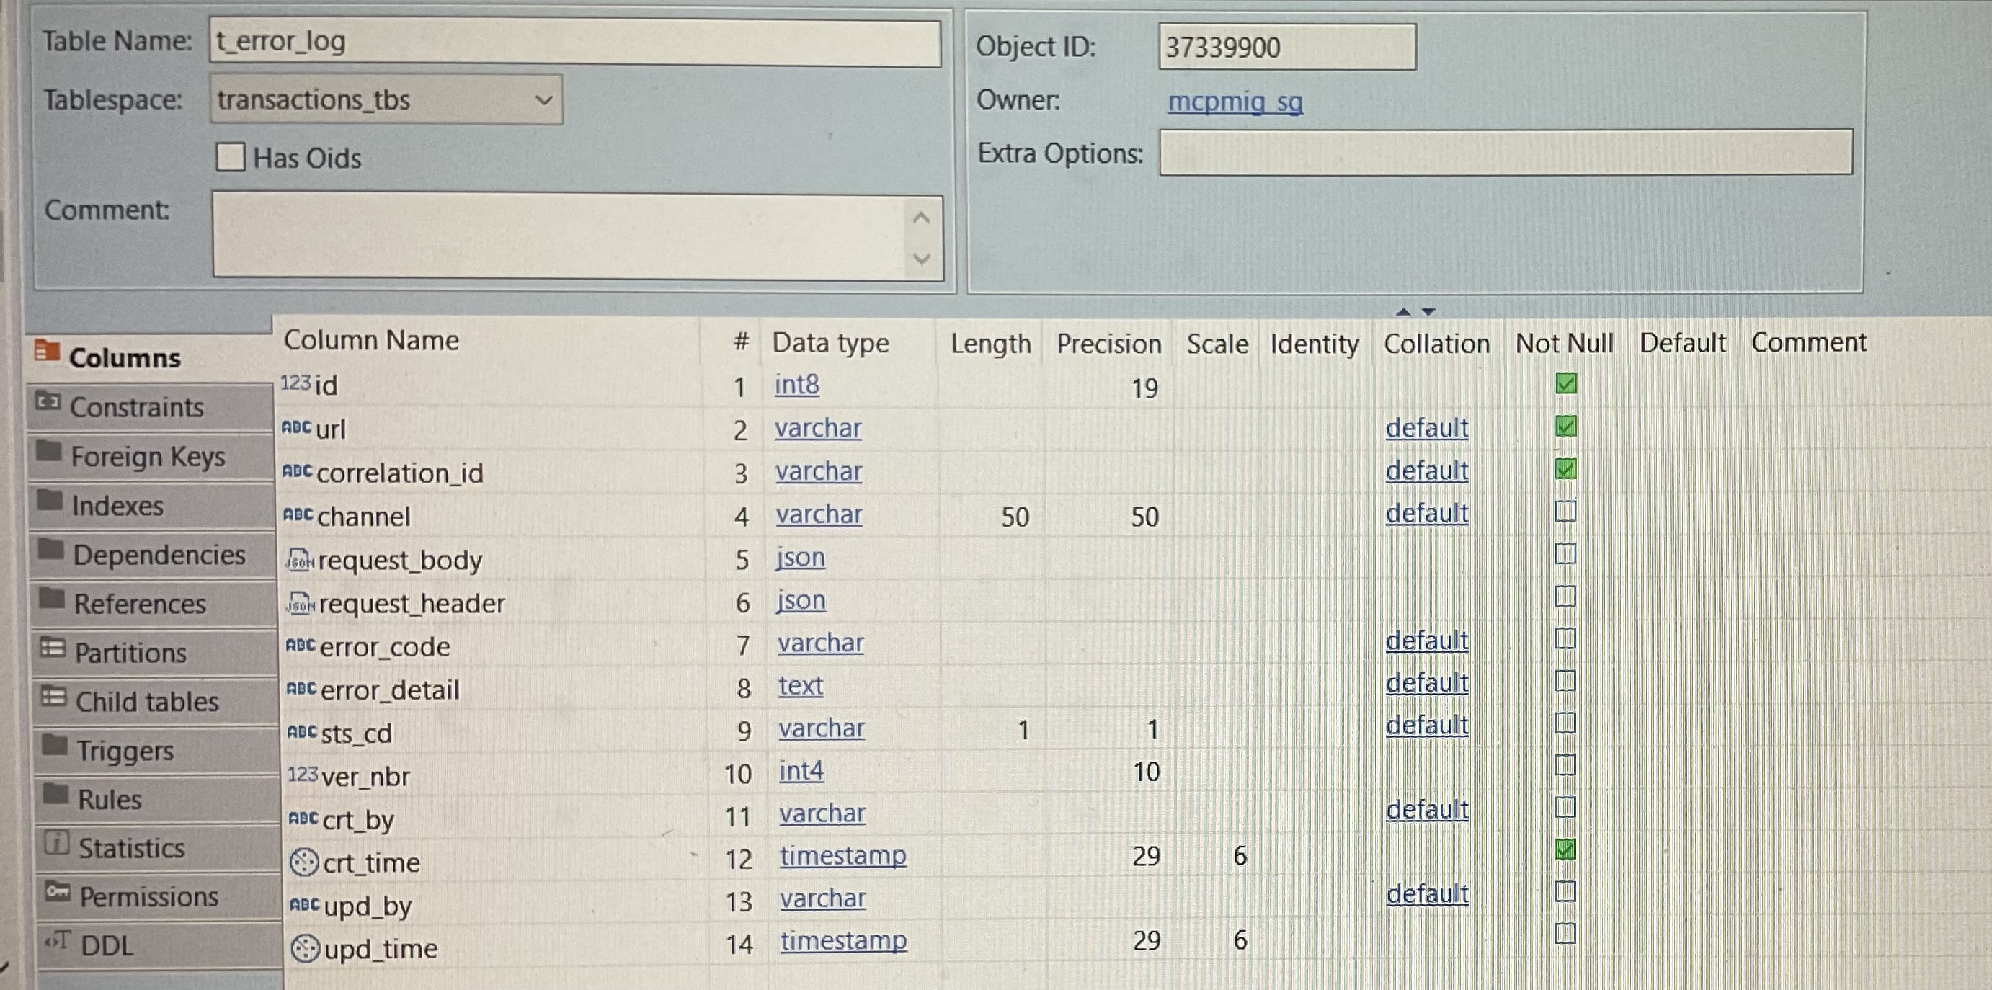Open the Tablespace dropdown
The width and height of the screenshot is (1992, 990).
pyautogui.click(x=543, y=99)
